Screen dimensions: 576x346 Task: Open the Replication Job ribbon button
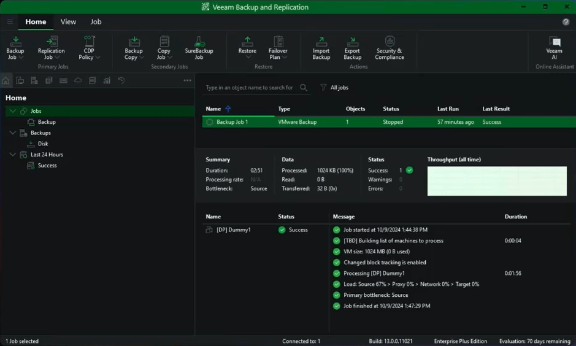[51, 48]
